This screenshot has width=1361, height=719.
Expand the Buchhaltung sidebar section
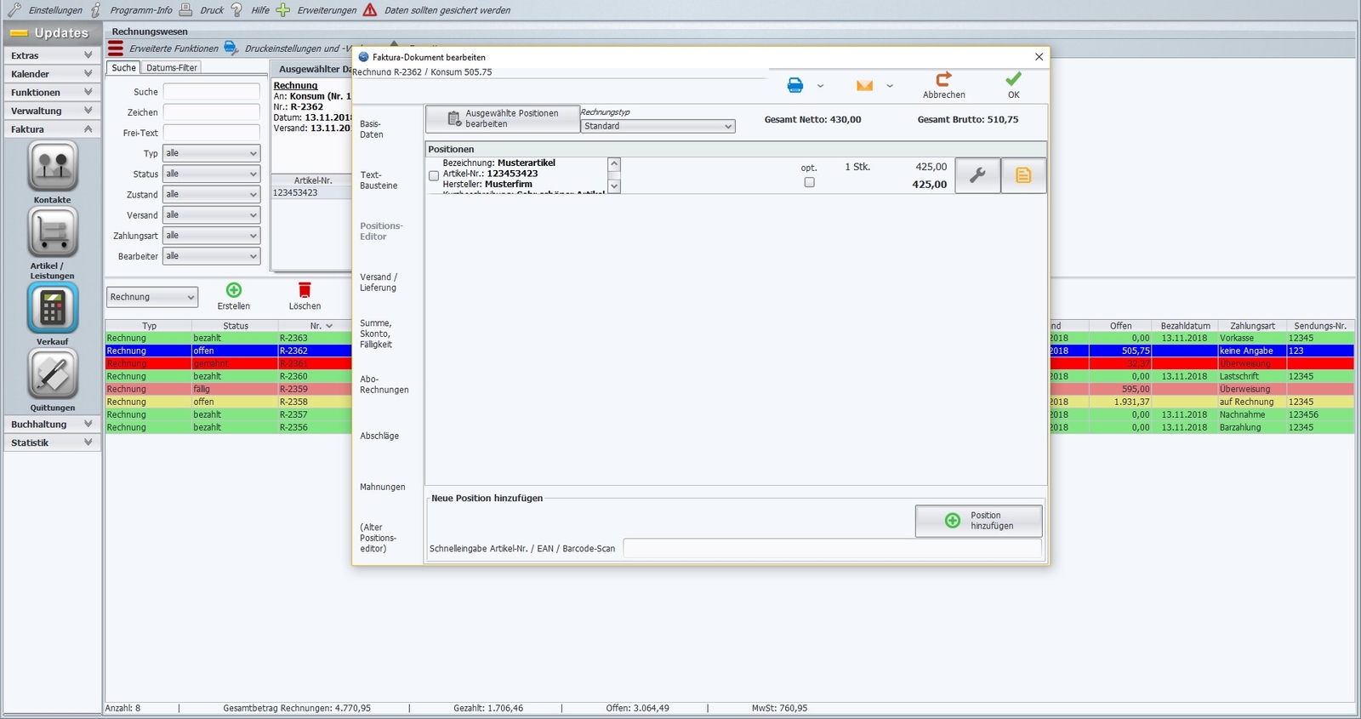pyautogui.click(x=52, y=424)
